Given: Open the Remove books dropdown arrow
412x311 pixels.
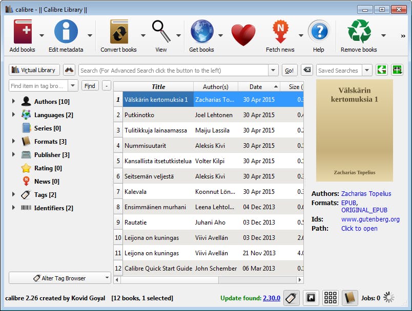Looking at the screenshot, I should [384, 35].
